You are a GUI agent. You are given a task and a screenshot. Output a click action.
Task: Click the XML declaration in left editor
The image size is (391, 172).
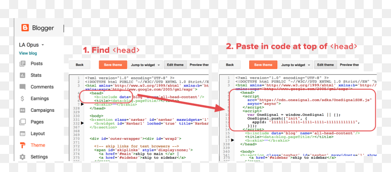tap(130, 78)
